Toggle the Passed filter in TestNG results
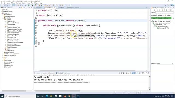 tap(154, 15)
